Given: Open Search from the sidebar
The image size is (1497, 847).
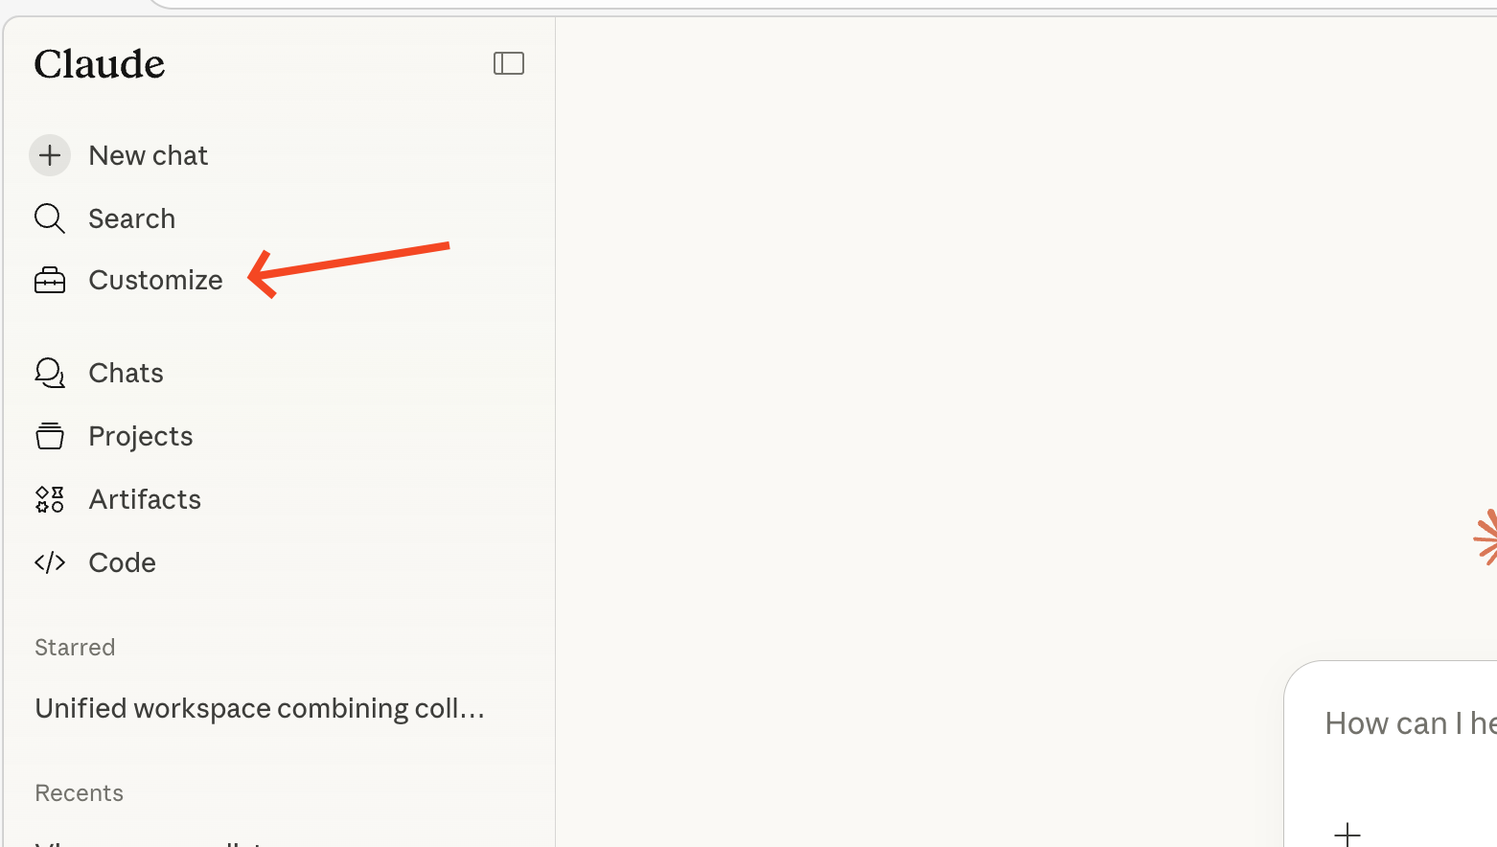Looking at the screenshot, I should coord(131,218).
